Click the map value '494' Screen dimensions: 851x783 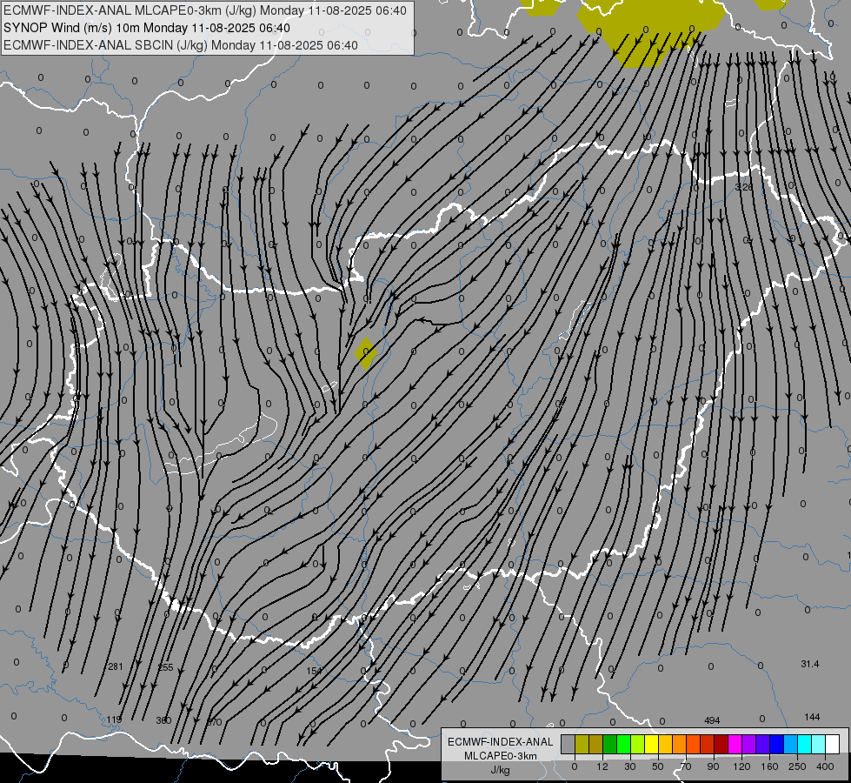[x=712, y=720]
